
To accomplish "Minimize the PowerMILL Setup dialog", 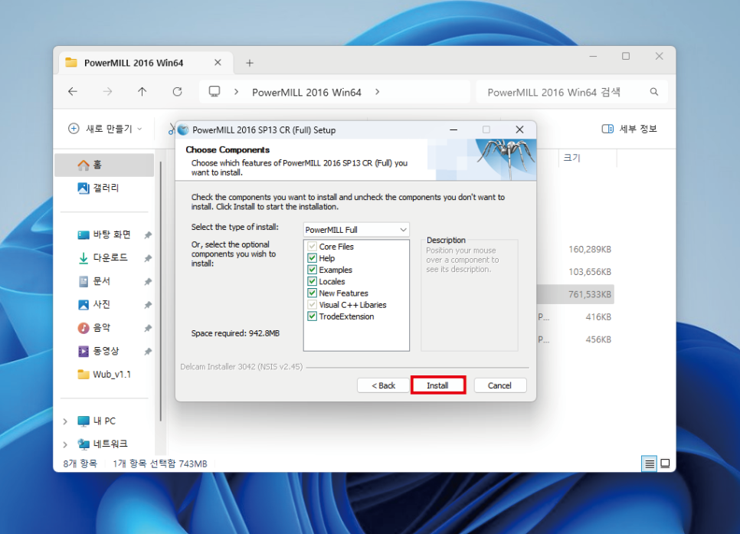I will 453,129.
